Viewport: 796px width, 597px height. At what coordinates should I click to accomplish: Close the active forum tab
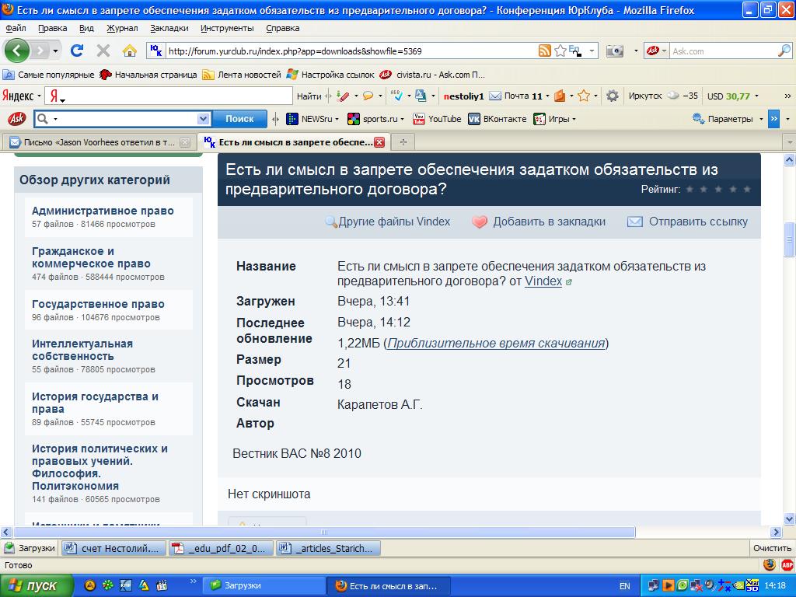pos(379,142)
